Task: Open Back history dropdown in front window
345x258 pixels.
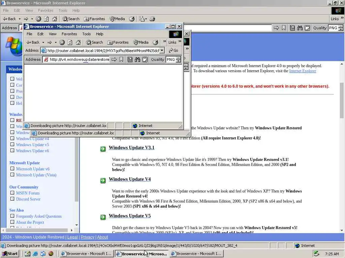Action: click(43, 42)
